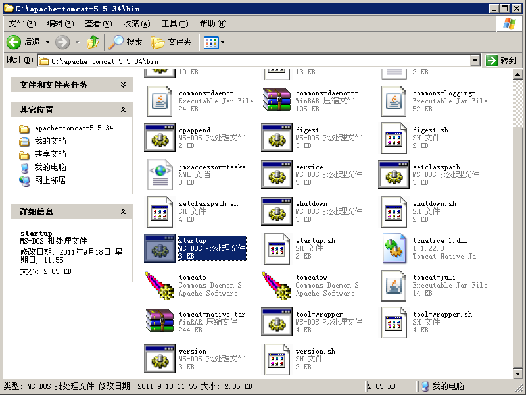The width and height of the screenshot is (526, 395).
Task: Select the tomcat-native.tar archive icon
Action: [160, 321]
